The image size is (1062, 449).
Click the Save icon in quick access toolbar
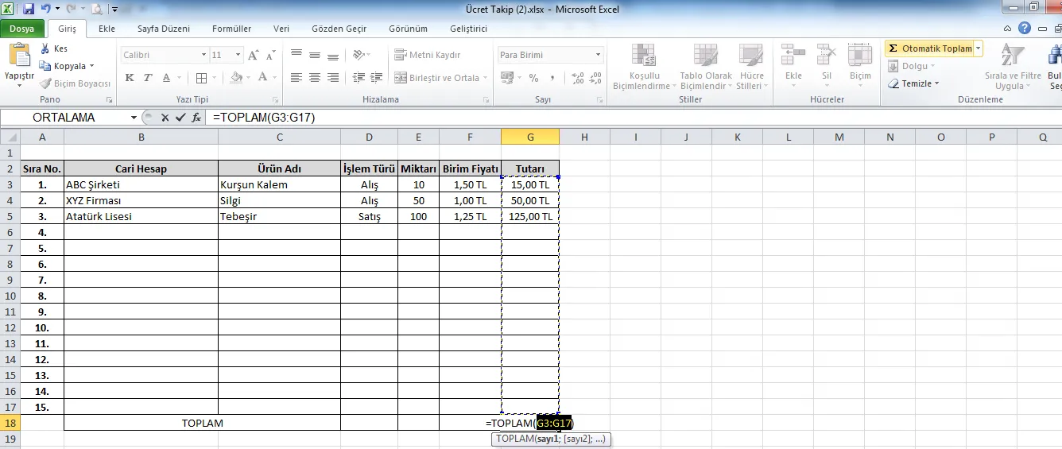[29, 10]
